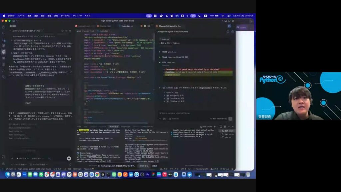Click Go Live in the status bar

tap(225, 169)
